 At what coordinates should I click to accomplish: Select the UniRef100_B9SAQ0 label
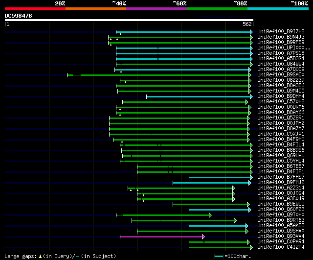tap(281, 74)
